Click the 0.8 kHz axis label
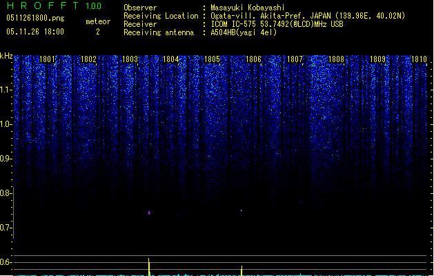Screen dimensions: 434x276 6,193
